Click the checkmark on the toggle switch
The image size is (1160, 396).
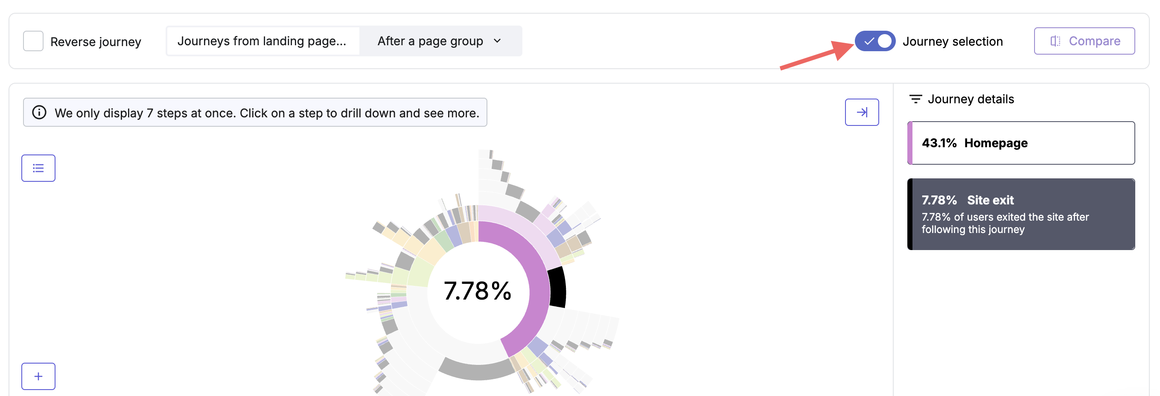pos(869,41)
